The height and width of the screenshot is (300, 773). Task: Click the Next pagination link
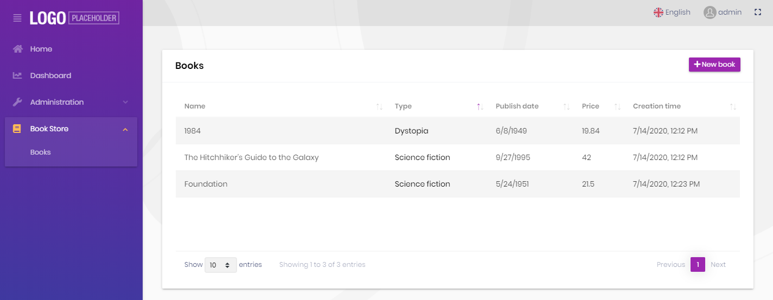click(718, 265)
